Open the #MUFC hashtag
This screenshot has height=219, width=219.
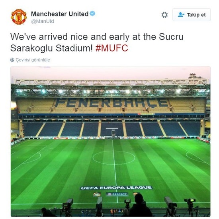[x=112, y=48]
